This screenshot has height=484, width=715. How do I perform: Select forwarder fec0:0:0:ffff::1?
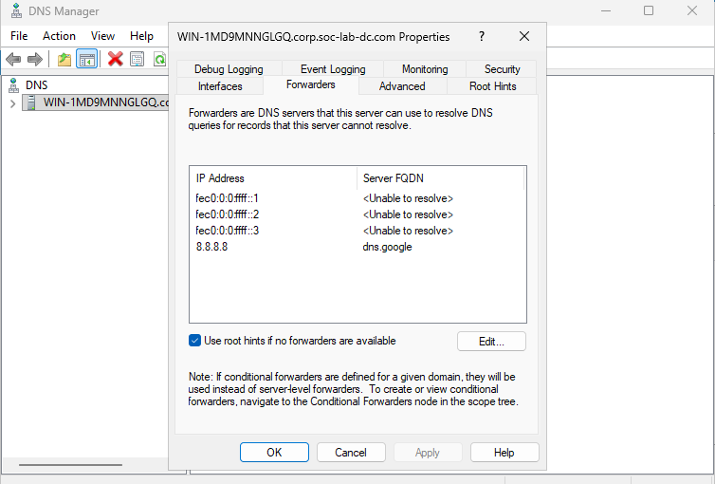click(x=227, y=198)
